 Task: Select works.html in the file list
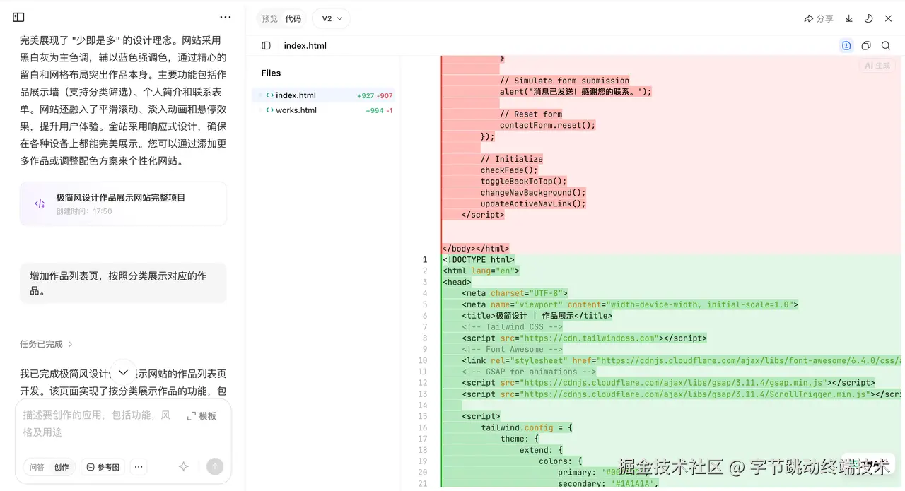tap(296, 110)
